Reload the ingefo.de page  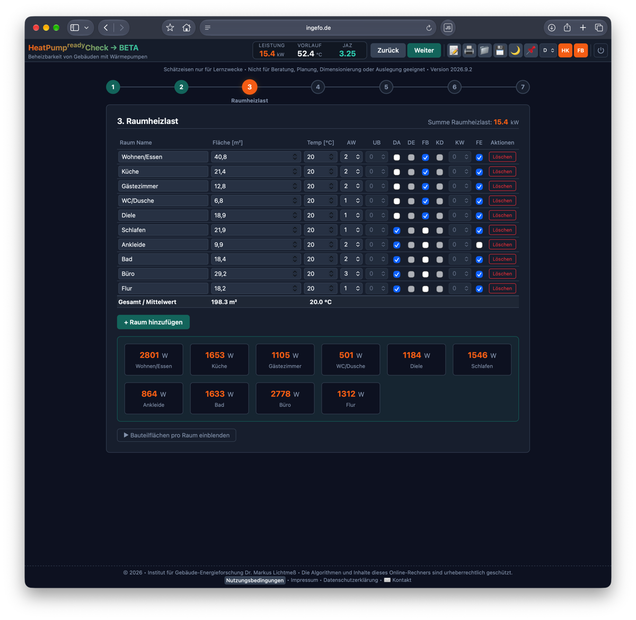[x=429, y=28]
